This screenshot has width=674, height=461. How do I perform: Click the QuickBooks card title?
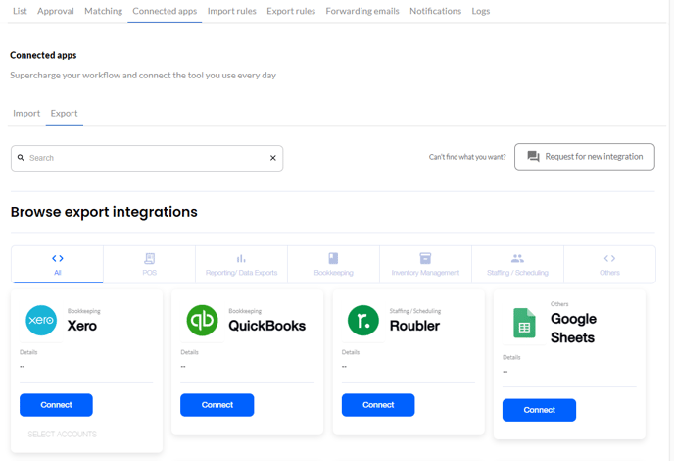pos(266,326)
